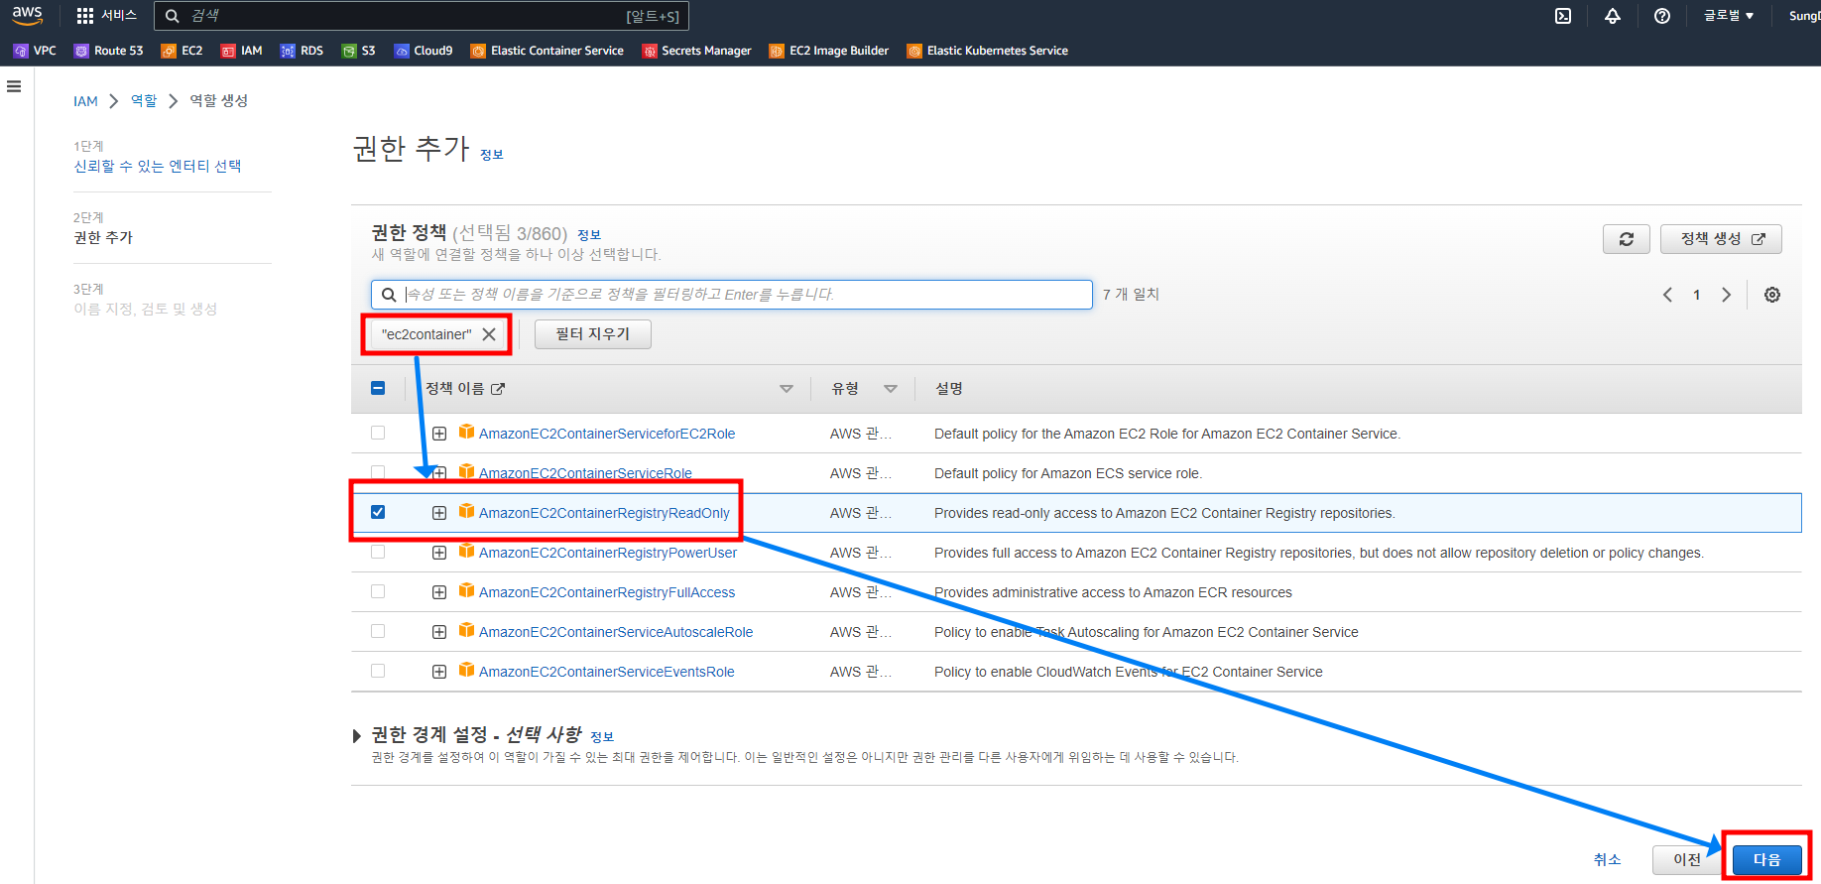Open the help question mark icon

coord(1662,16)
